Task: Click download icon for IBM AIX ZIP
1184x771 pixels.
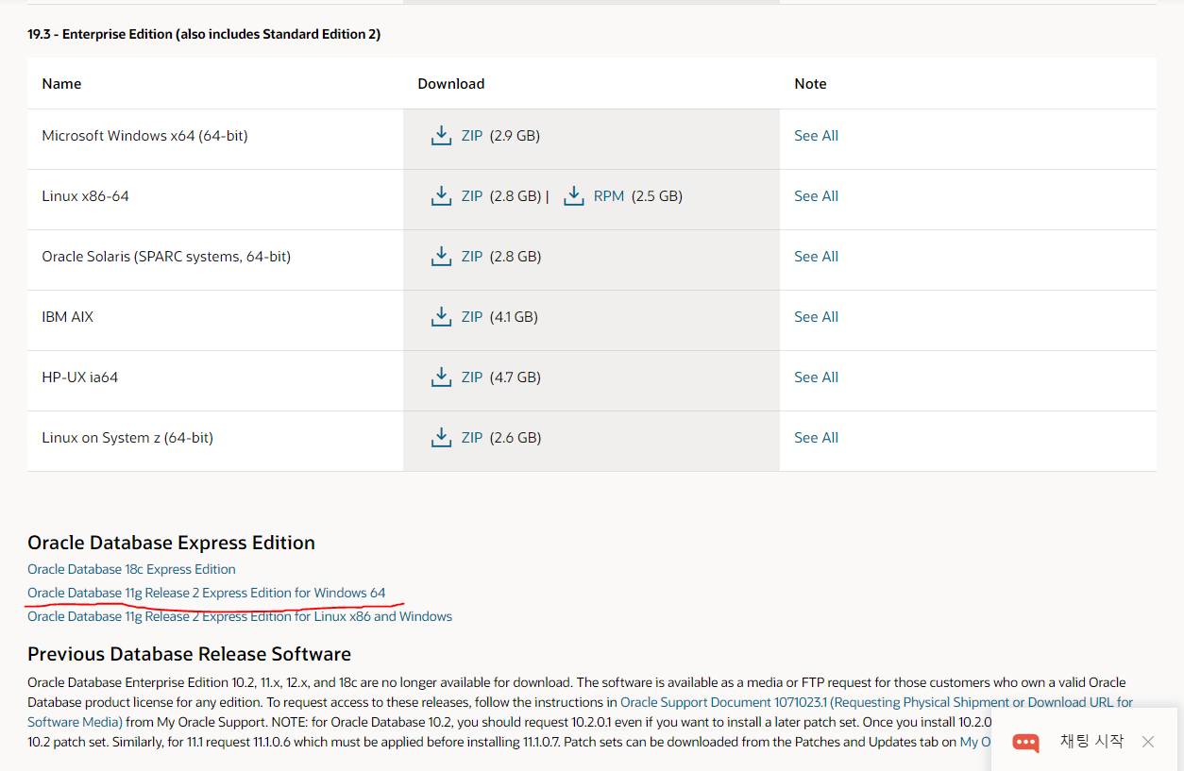Action: (441, 317)
